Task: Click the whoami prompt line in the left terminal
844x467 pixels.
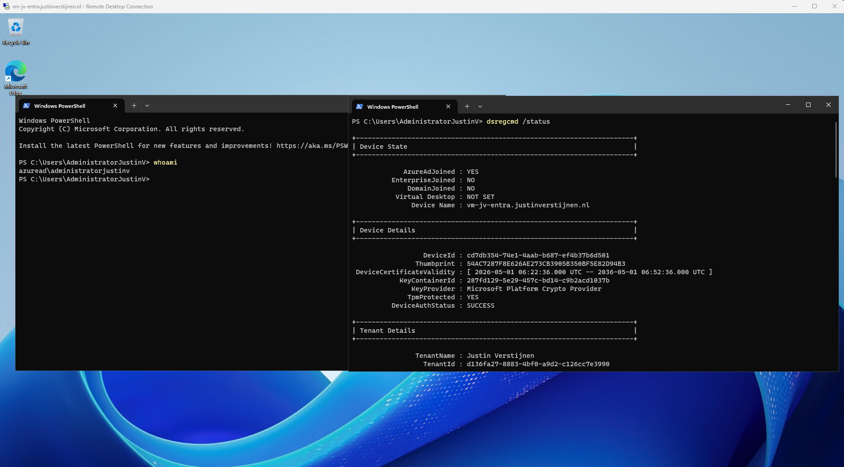Action: click(98, 162)
